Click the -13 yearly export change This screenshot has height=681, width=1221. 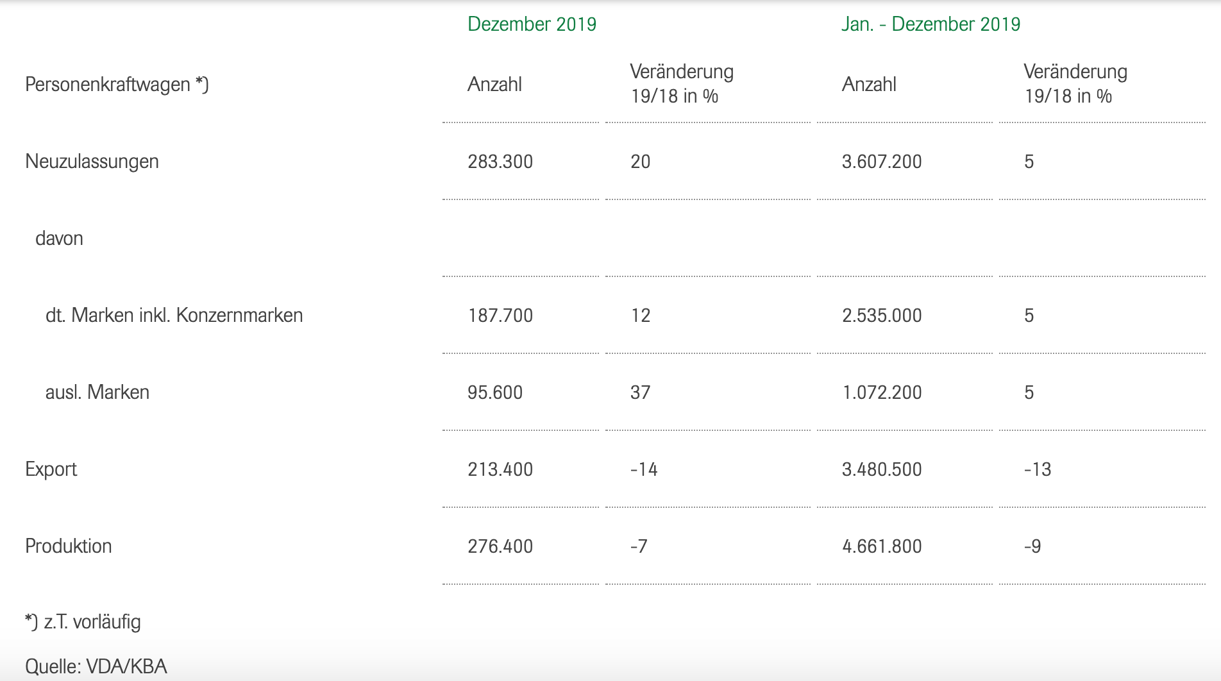point(1037,469)
